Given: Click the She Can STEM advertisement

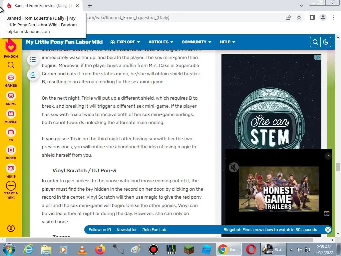Looking at the screenshot, I should click(x=271, y=101).
